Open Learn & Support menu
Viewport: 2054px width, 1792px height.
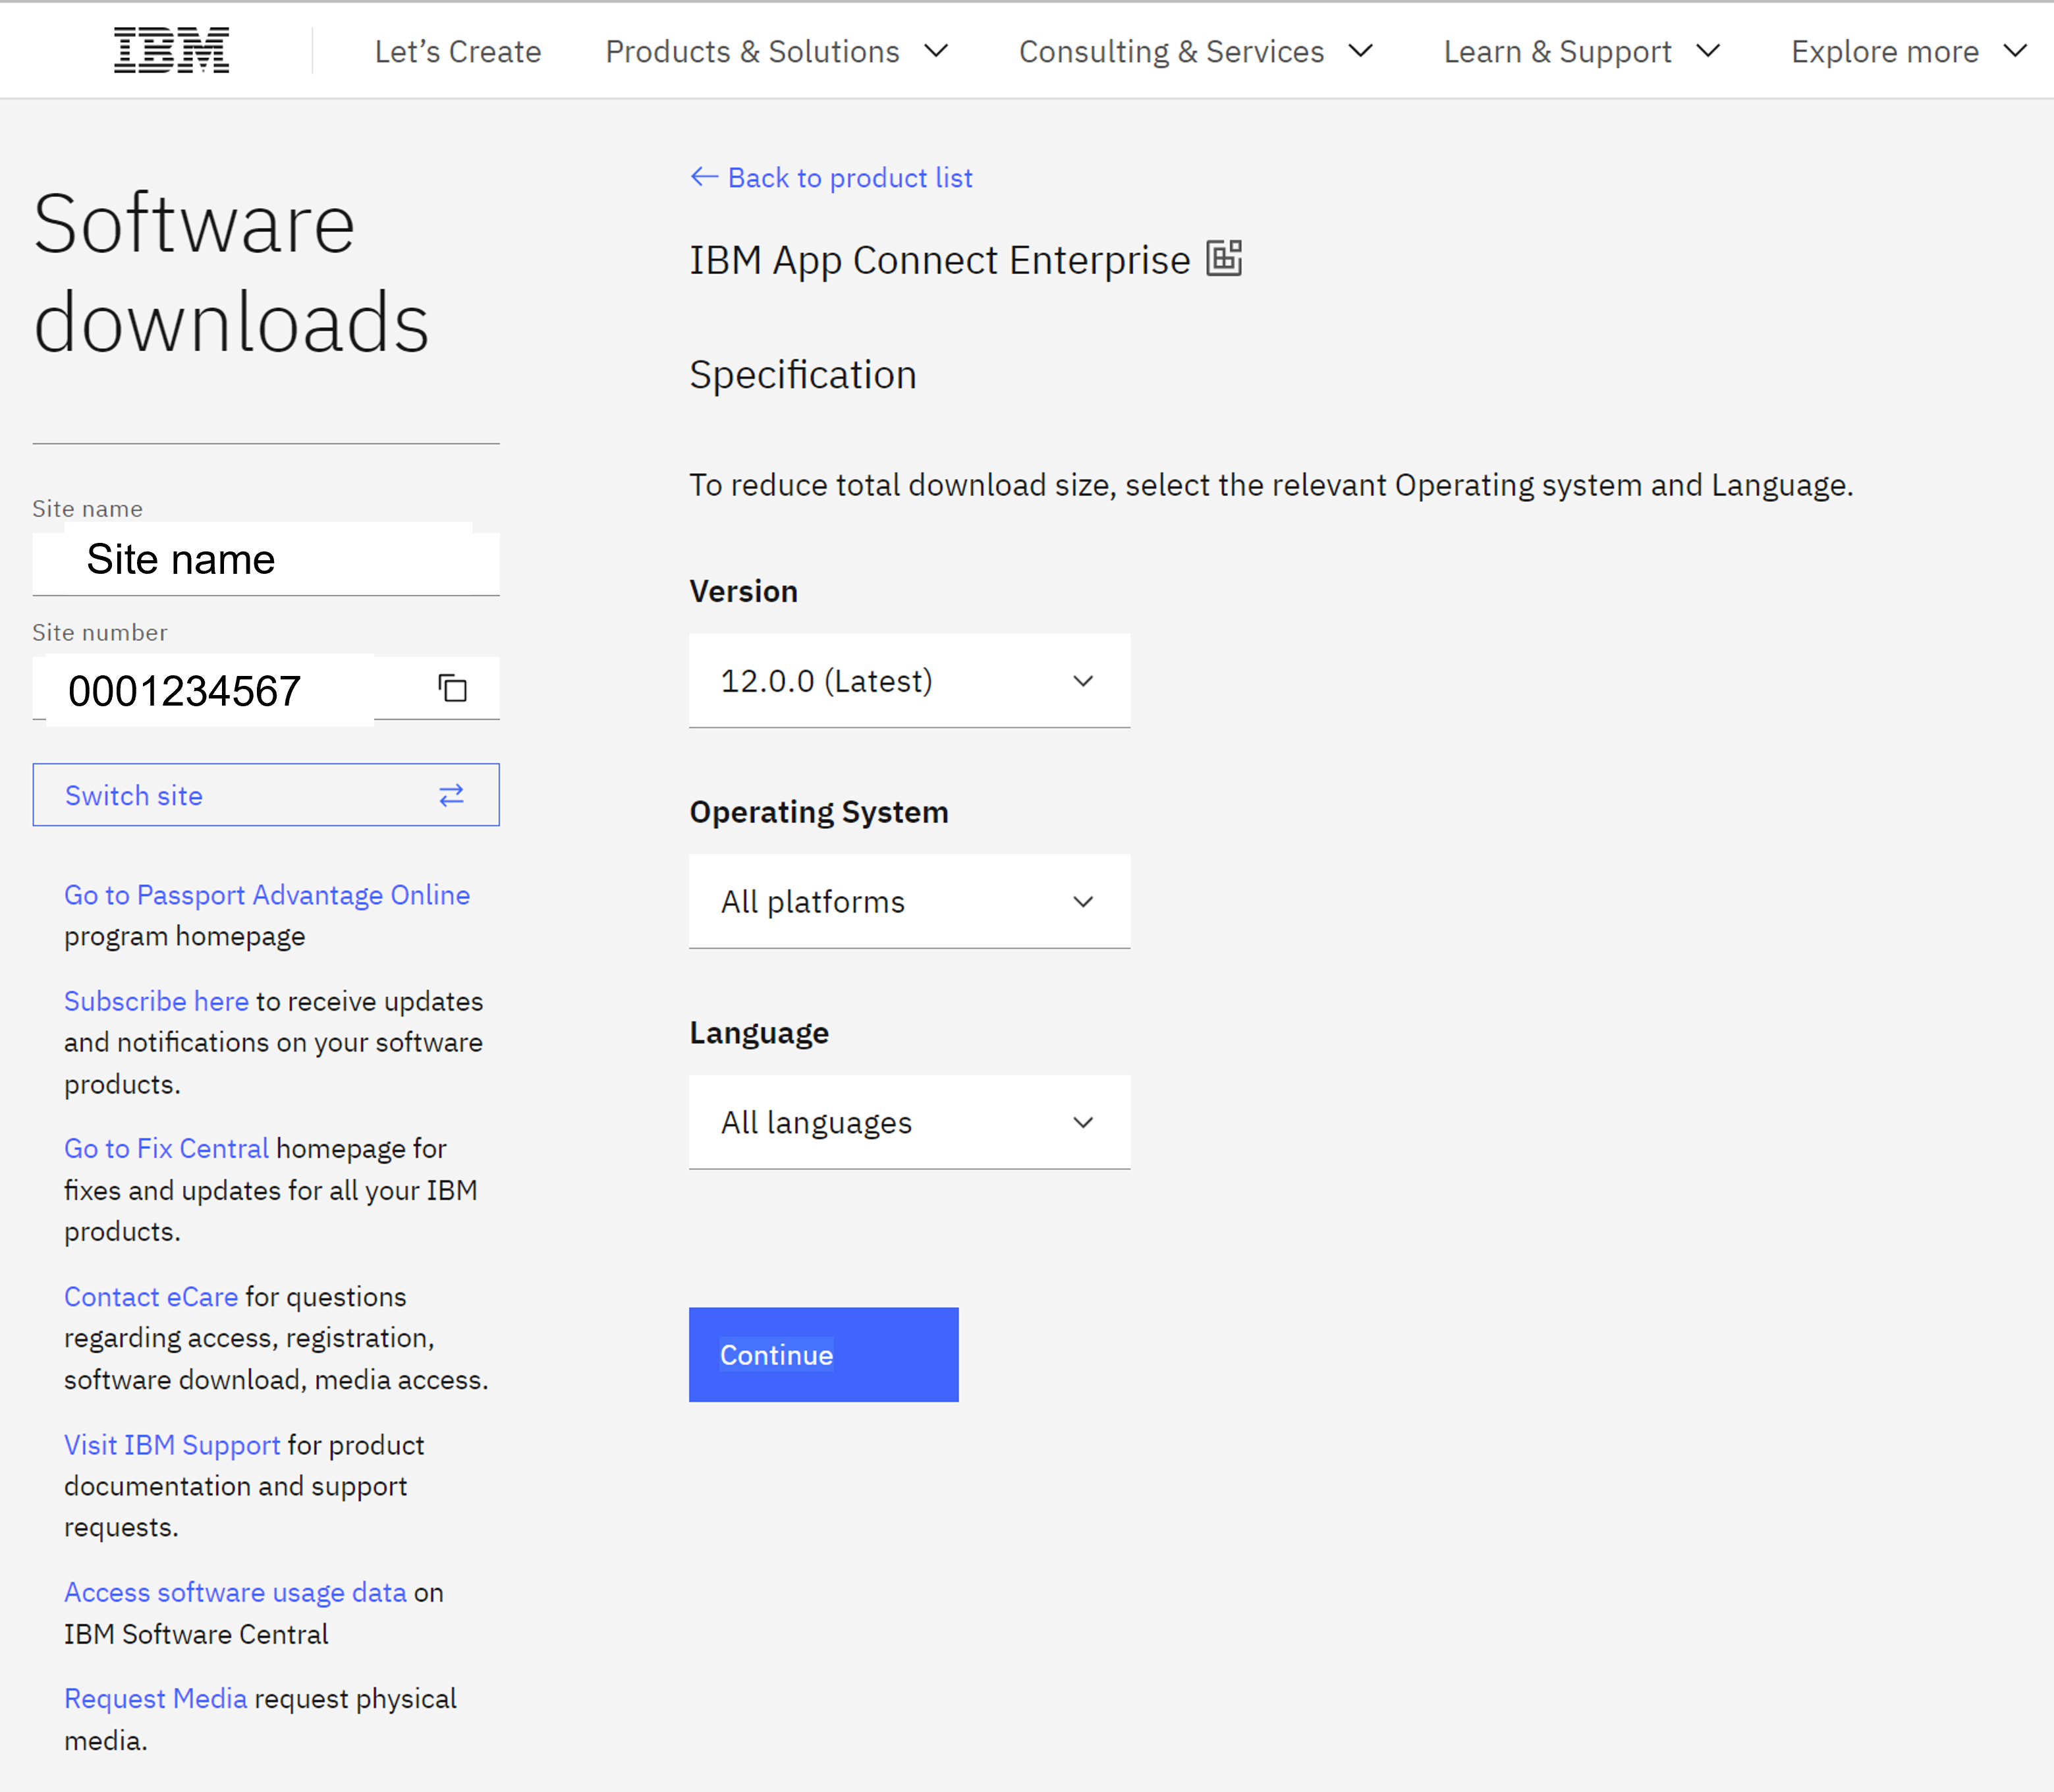[1583, 51]
